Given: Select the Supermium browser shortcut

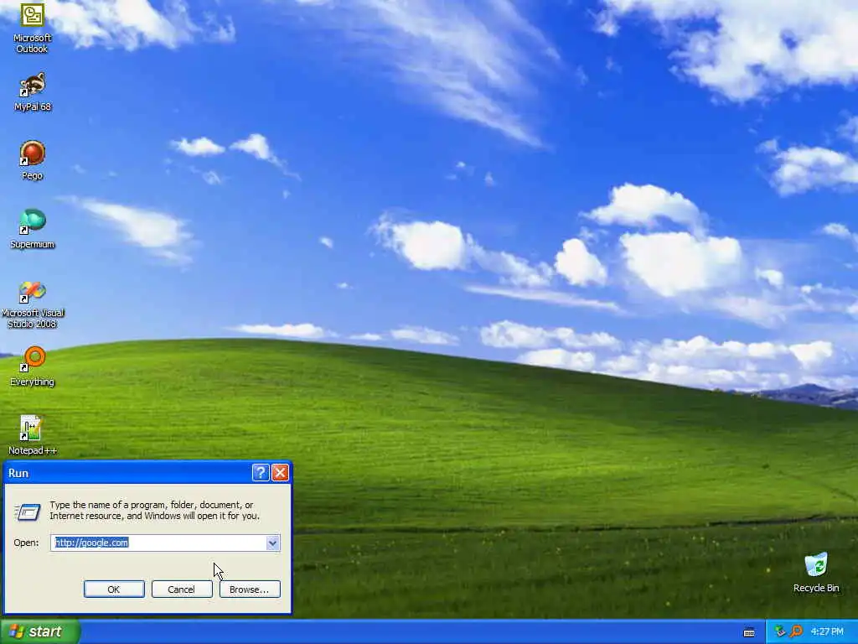Looking at the screenshot, I should tap(33, 229).
